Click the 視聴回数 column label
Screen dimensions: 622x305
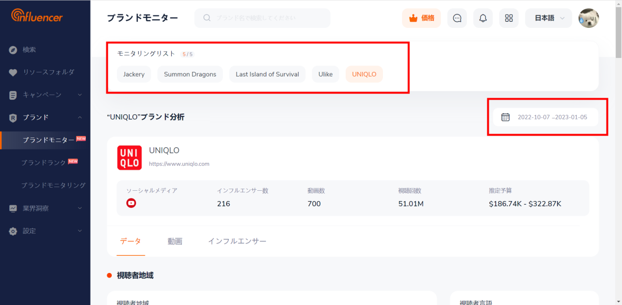pyautogui.click(x=410, y=191)
